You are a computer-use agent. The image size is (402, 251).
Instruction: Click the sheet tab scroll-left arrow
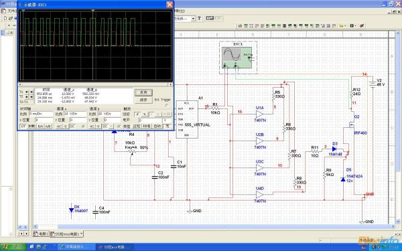[x=21, y=234]
